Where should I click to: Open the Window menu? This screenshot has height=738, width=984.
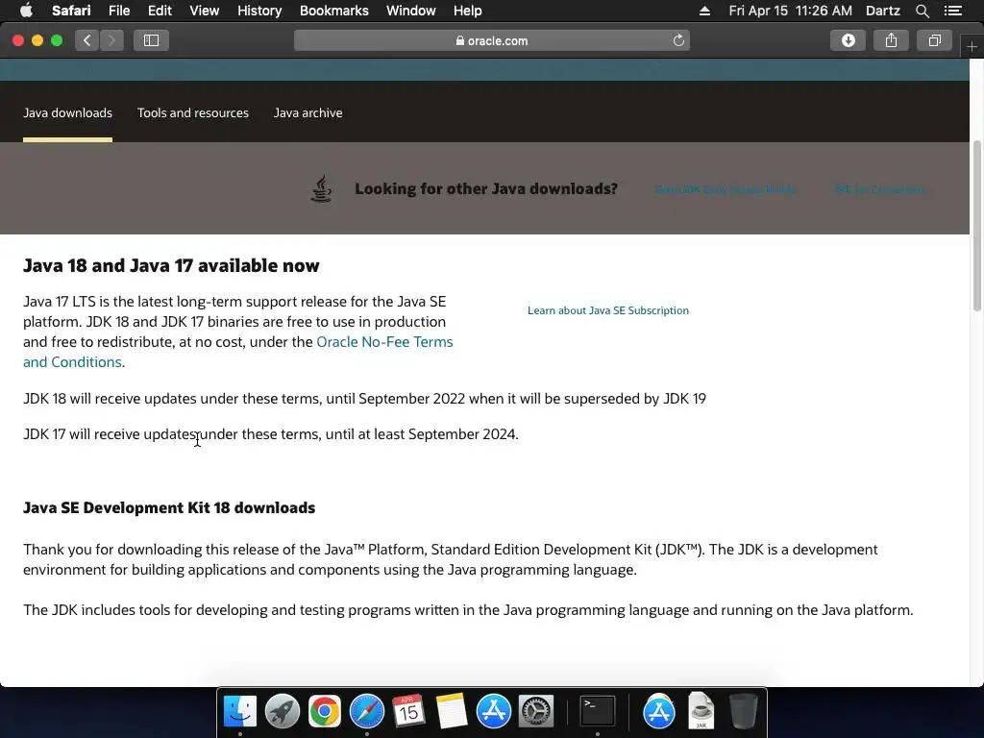coord(411,11)
